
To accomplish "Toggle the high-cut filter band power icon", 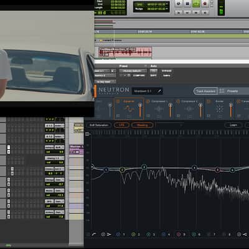I will (239, 235).
